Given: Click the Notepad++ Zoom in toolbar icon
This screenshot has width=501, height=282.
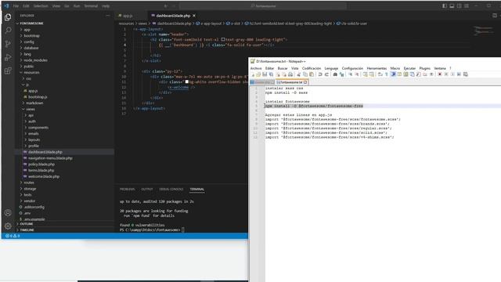Looking at the screenshot, I should pos(350,74).
